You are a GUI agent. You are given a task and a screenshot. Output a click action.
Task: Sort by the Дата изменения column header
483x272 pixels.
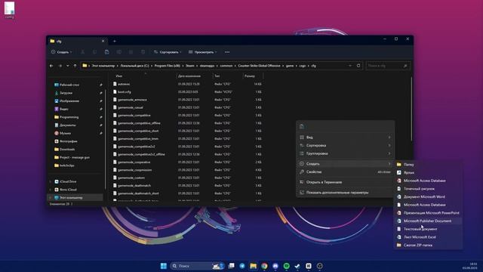click(189, 76)
